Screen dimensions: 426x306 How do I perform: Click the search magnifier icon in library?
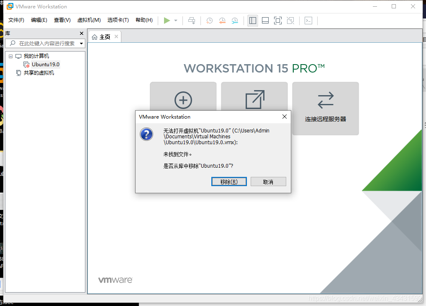coord(13,43)
